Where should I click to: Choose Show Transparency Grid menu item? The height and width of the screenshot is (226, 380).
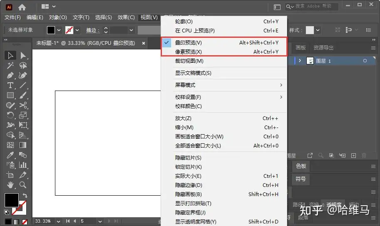224,222
